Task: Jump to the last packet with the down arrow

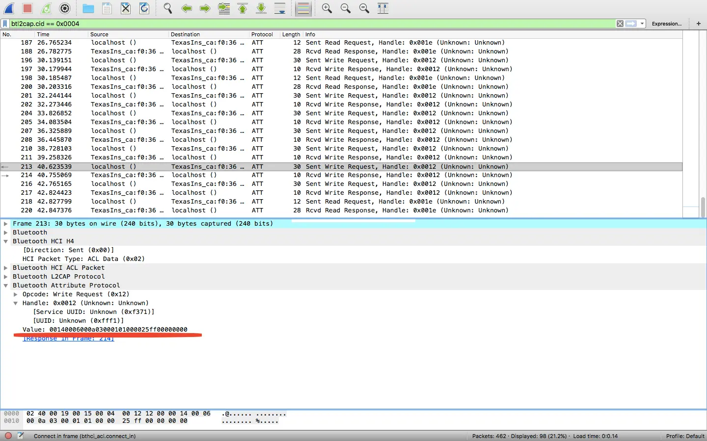Action: coord(261,8)
